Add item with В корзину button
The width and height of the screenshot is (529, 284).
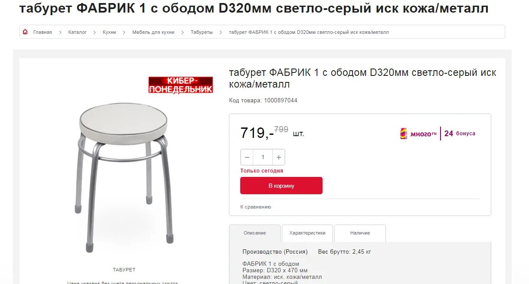coord(281,186)
